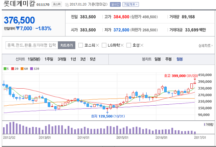Click the 저가 value 372,500
216x147 pixels.
click(121, 30)
